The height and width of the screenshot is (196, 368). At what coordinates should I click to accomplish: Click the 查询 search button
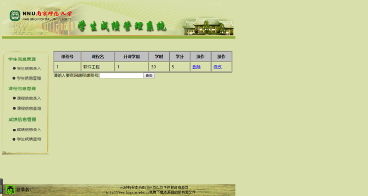(x=149, y=75)
